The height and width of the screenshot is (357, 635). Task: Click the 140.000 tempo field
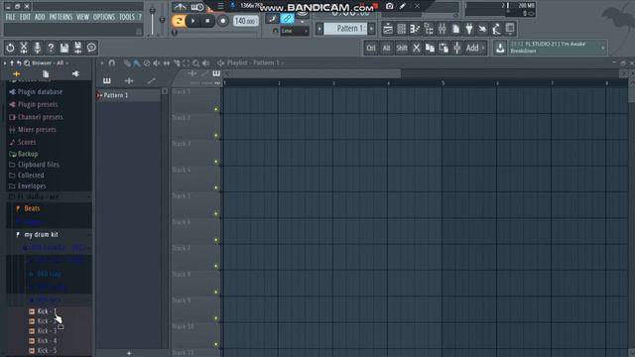(x=245, y=21)
